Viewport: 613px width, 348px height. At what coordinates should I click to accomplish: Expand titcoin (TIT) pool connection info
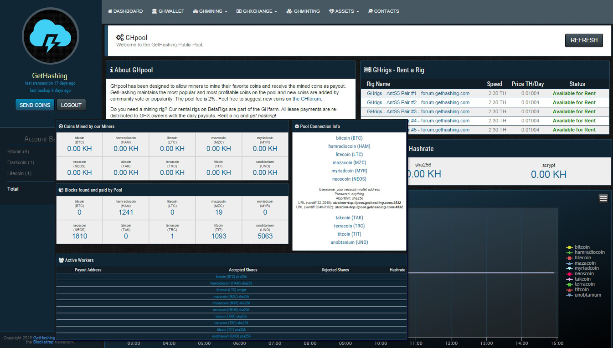[349, 234]
